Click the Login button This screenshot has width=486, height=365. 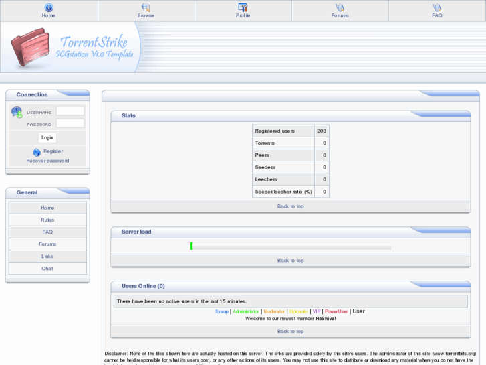pos(47,137)
